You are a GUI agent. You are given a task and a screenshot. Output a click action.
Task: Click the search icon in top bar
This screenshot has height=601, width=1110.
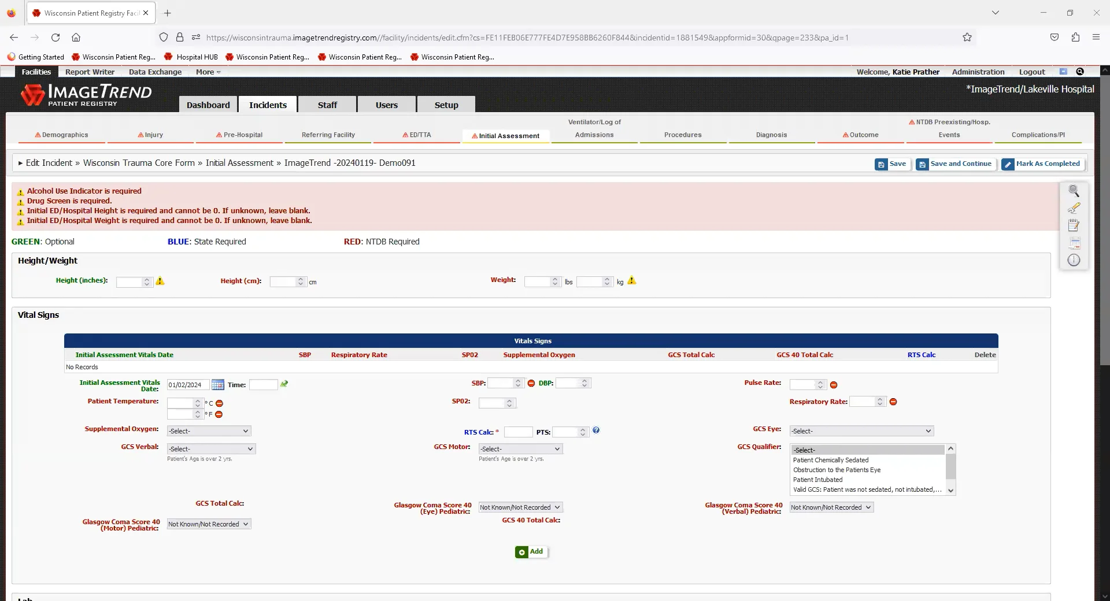(x=1080, y=72)
